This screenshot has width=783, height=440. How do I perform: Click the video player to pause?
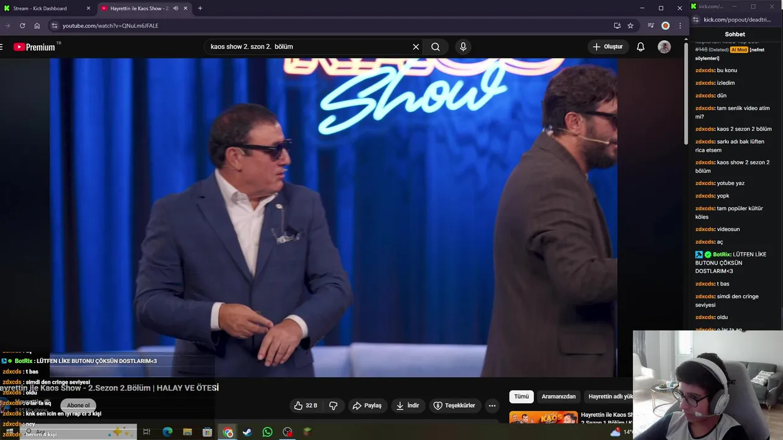coord(333,218)
